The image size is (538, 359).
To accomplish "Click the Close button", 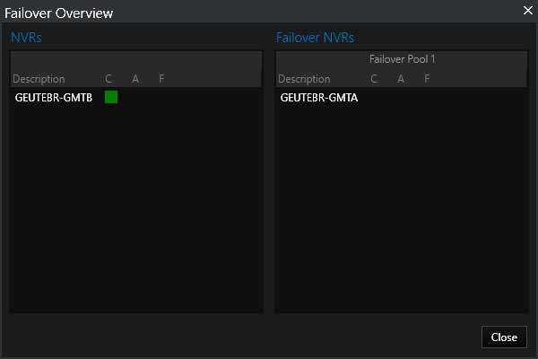I will click(x=504, y=337).
